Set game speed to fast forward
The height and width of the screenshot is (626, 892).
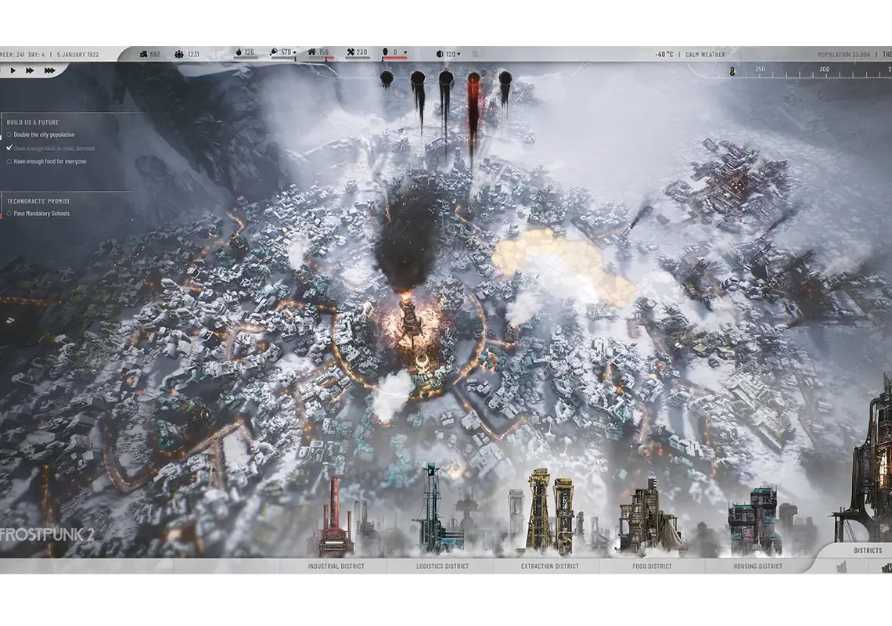(x=30, y=70)
